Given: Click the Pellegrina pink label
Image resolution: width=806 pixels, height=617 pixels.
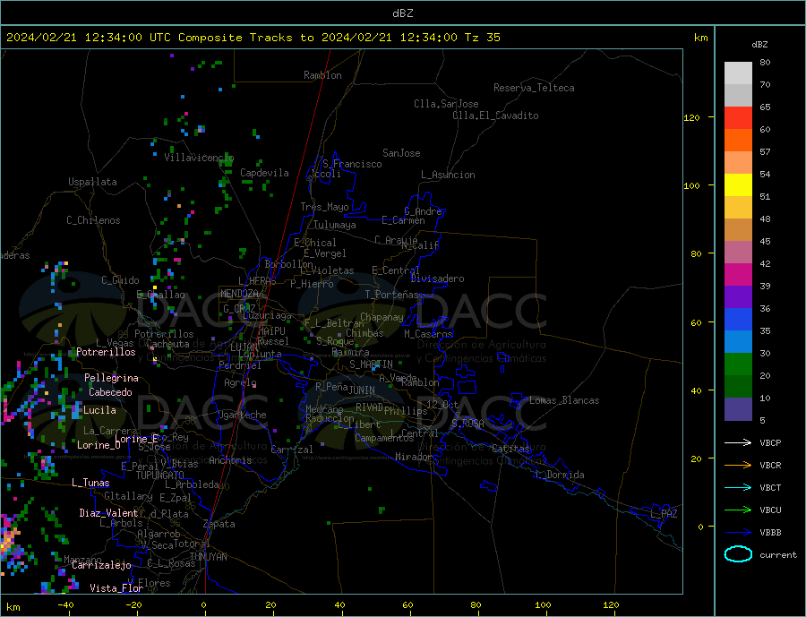Looking at the screenshot, I should 111,378.
